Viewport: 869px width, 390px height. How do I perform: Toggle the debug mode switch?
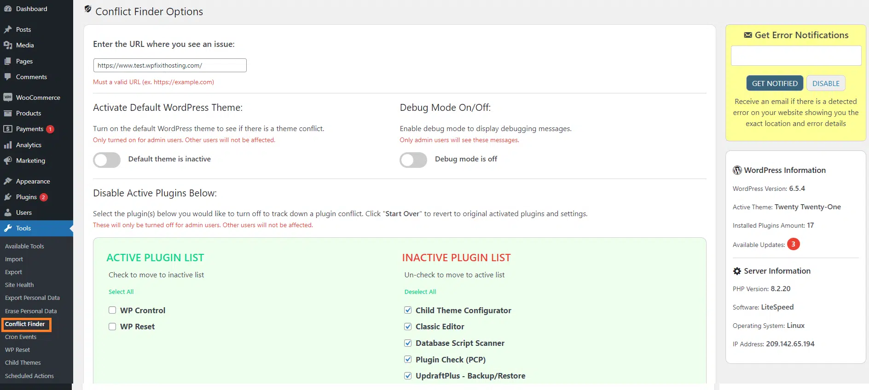pyautogui.click(x=413, y=160)
